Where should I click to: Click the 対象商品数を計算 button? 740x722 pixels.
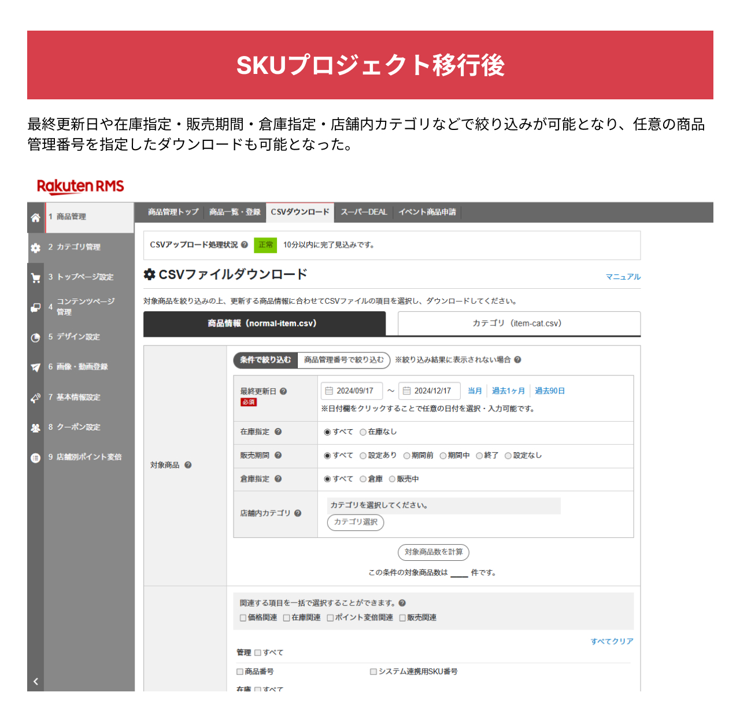point(432,552)
